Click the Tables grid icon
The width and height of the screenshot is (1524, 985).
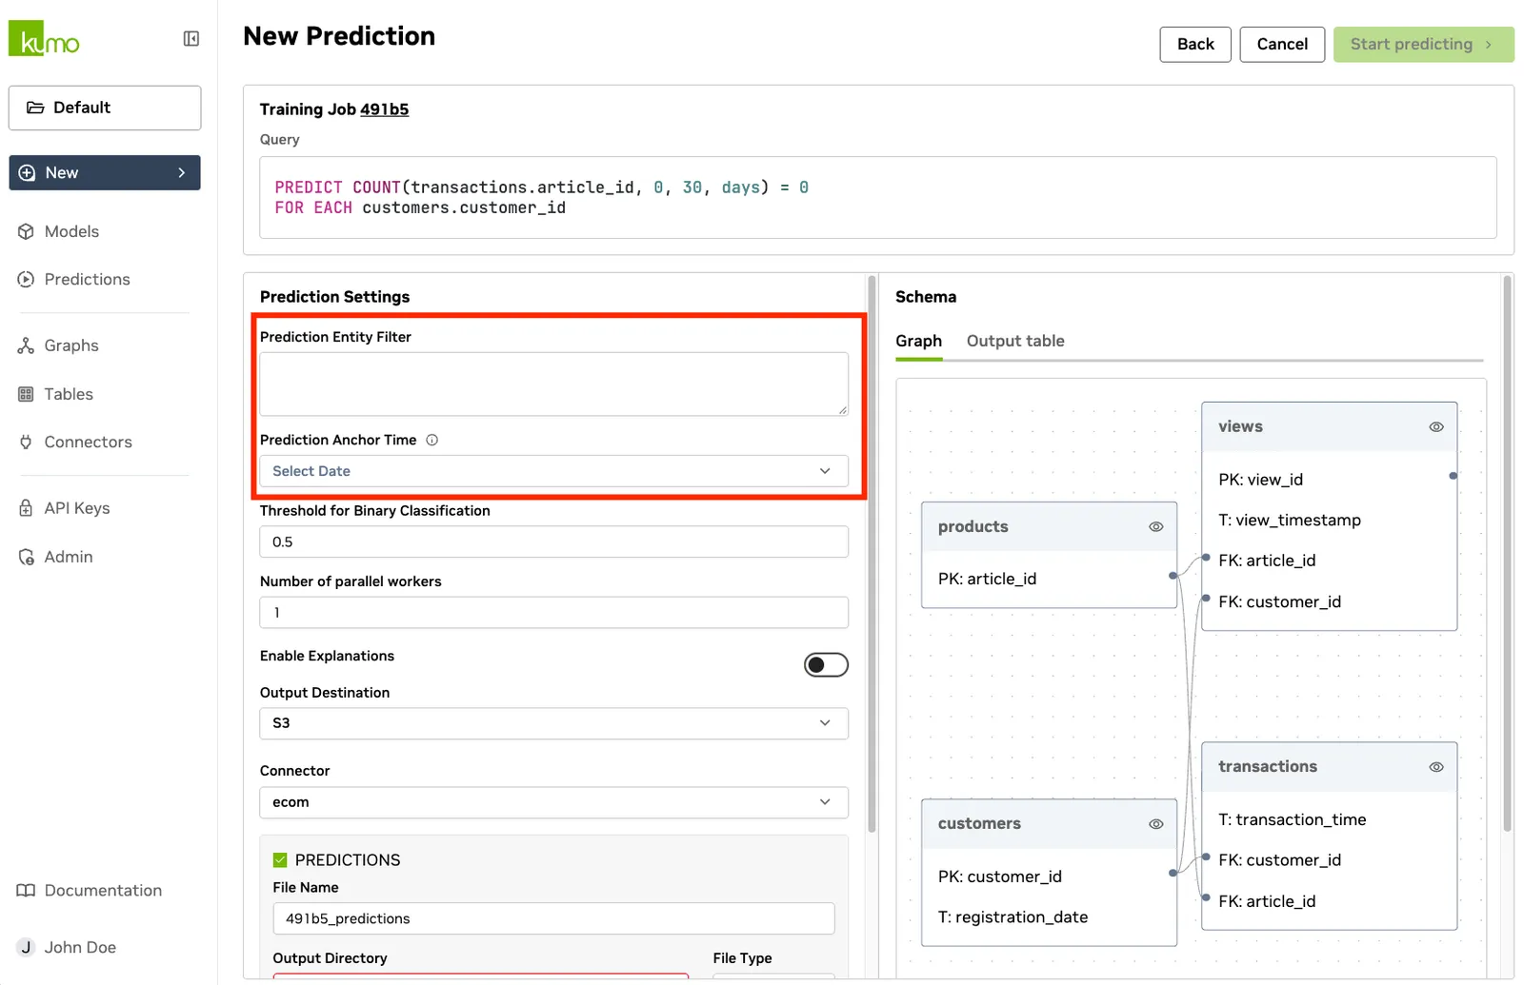pos(26,394)
